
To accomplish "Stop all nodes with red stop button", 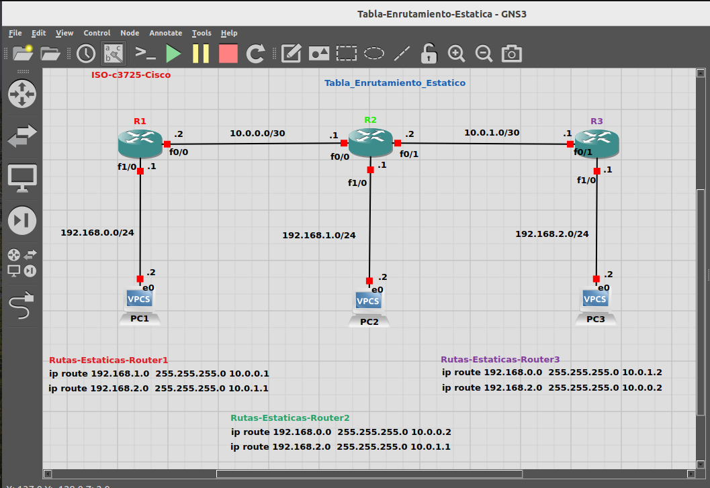I will coord(228,54).
